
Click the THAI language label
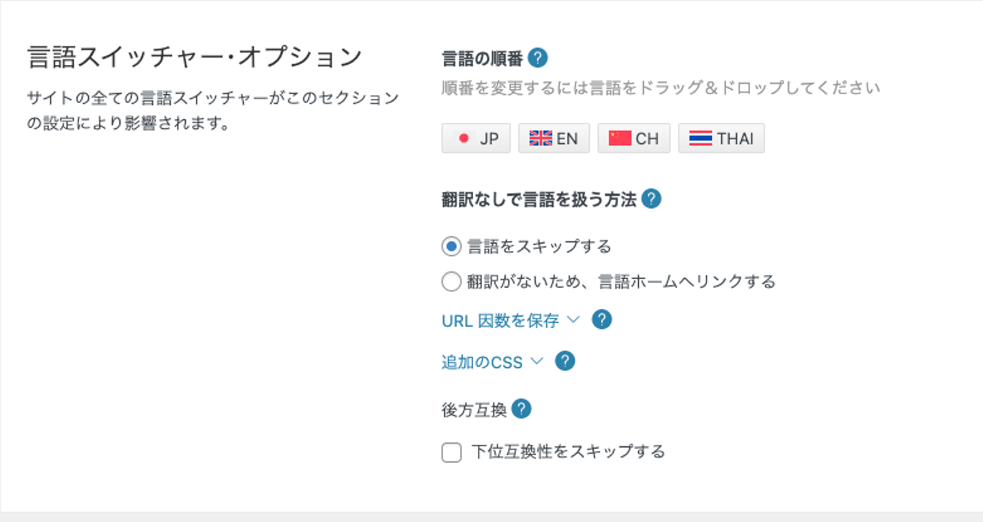click(735, 139)
